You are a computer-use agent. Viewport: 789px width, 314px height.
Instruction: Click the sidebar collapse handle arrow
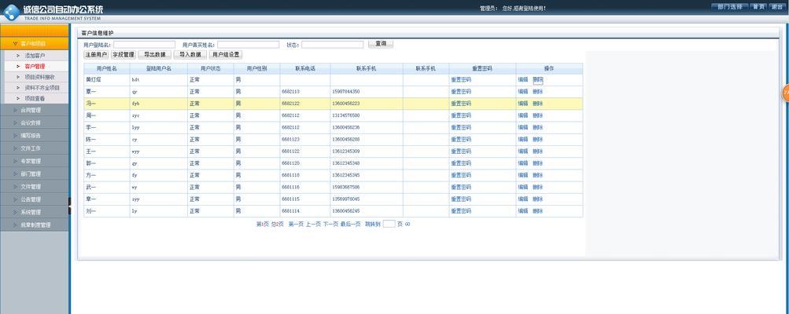pos(69,205)
